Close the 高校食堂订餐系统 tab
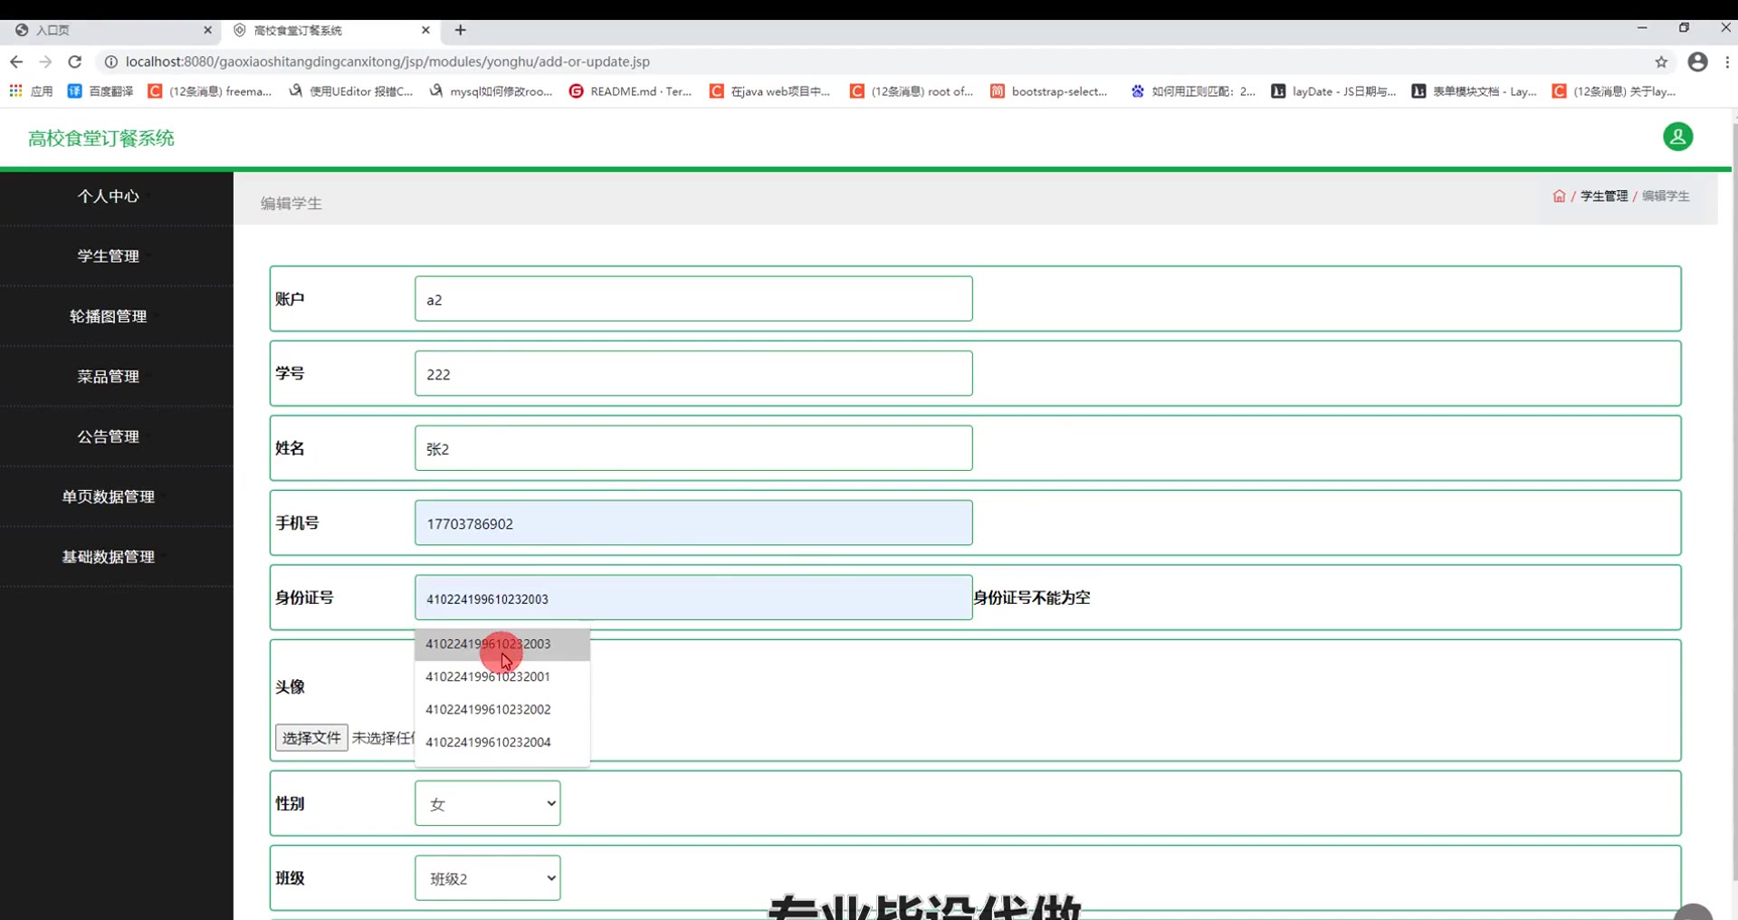 [425, 30]
